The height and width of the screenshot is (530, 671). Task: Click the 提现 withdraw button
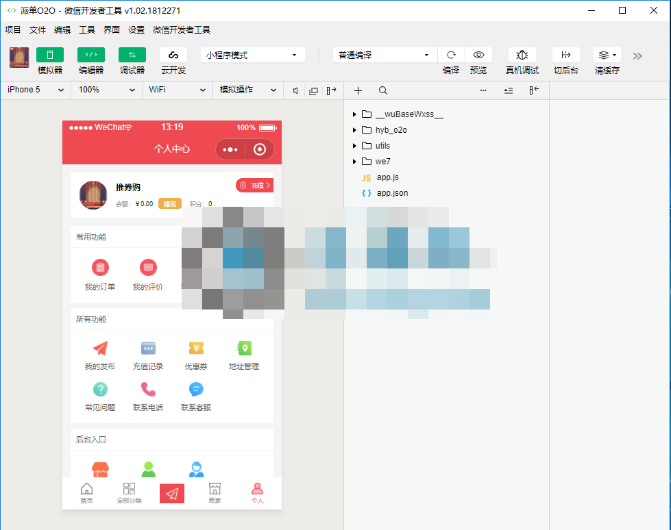pyautogui.click(x=170, y=204)
